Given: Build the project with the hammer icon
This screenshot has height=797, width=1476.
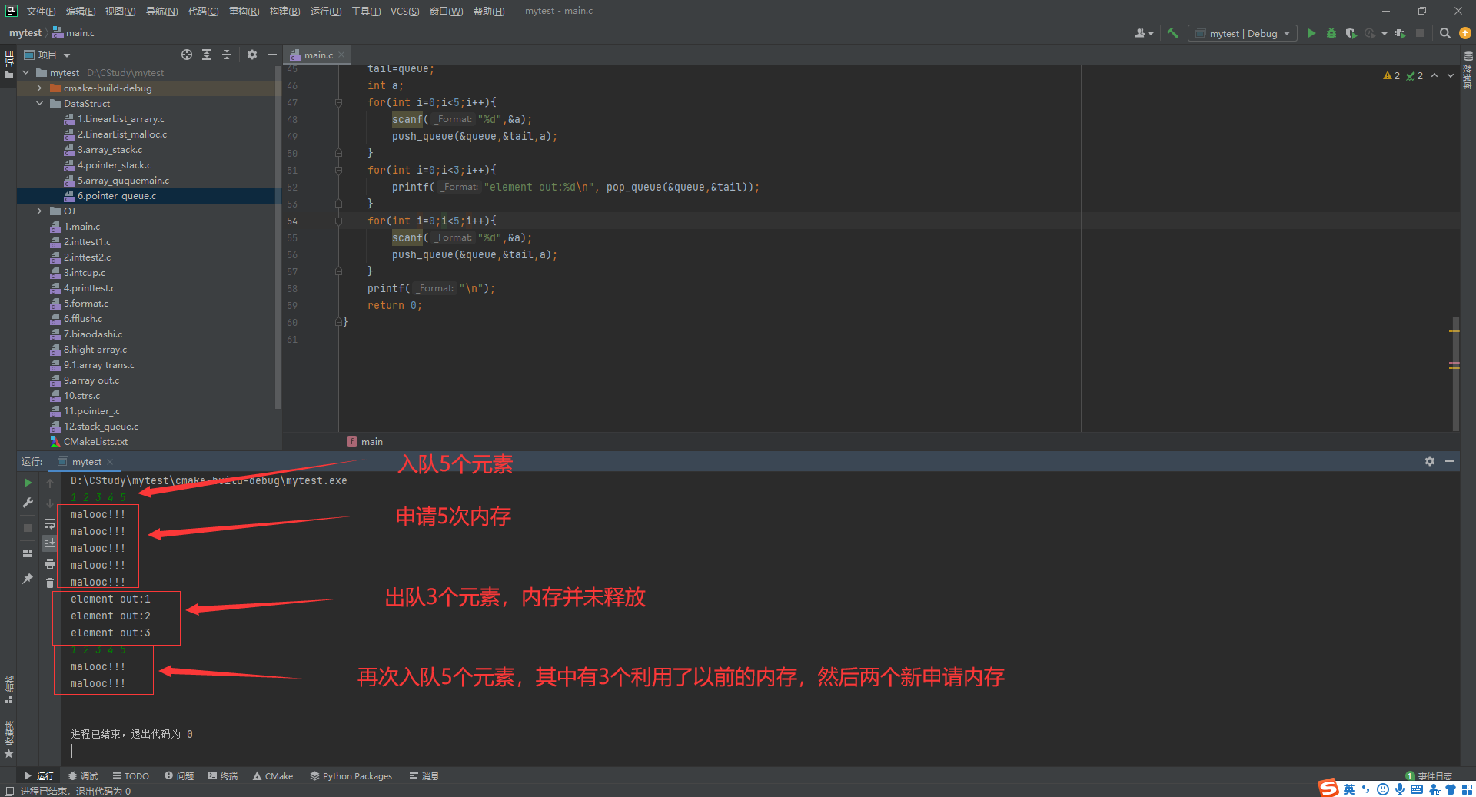Looking at the screenshot, I should (x=1172, y=33).
